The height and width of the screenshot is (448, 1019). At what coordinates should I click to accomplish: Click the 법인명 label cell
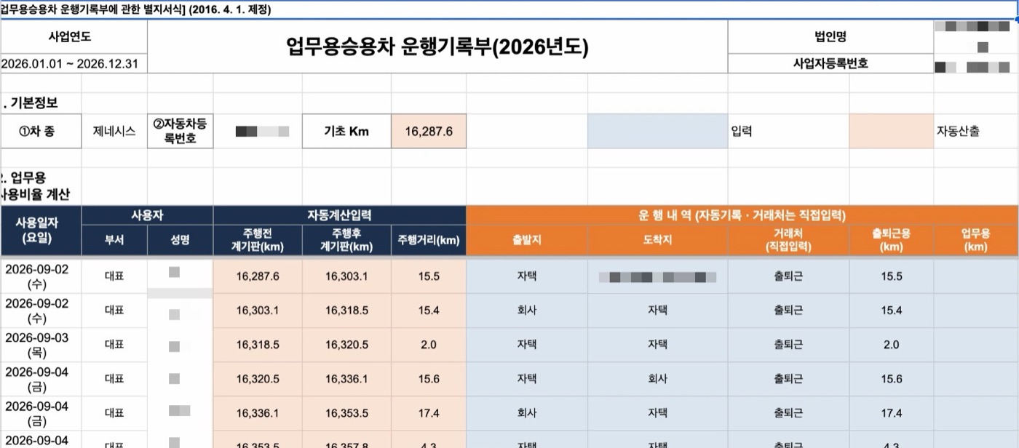pos(830,37)
